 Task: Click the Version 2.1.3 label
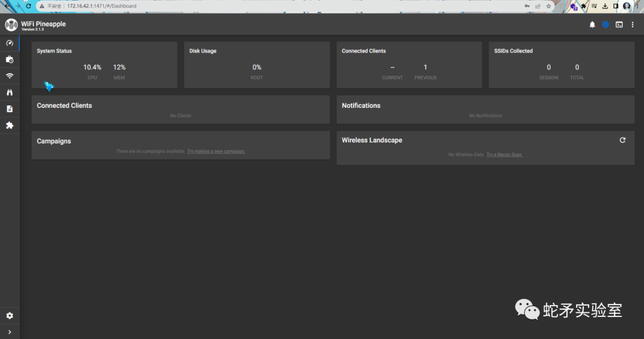32,30
